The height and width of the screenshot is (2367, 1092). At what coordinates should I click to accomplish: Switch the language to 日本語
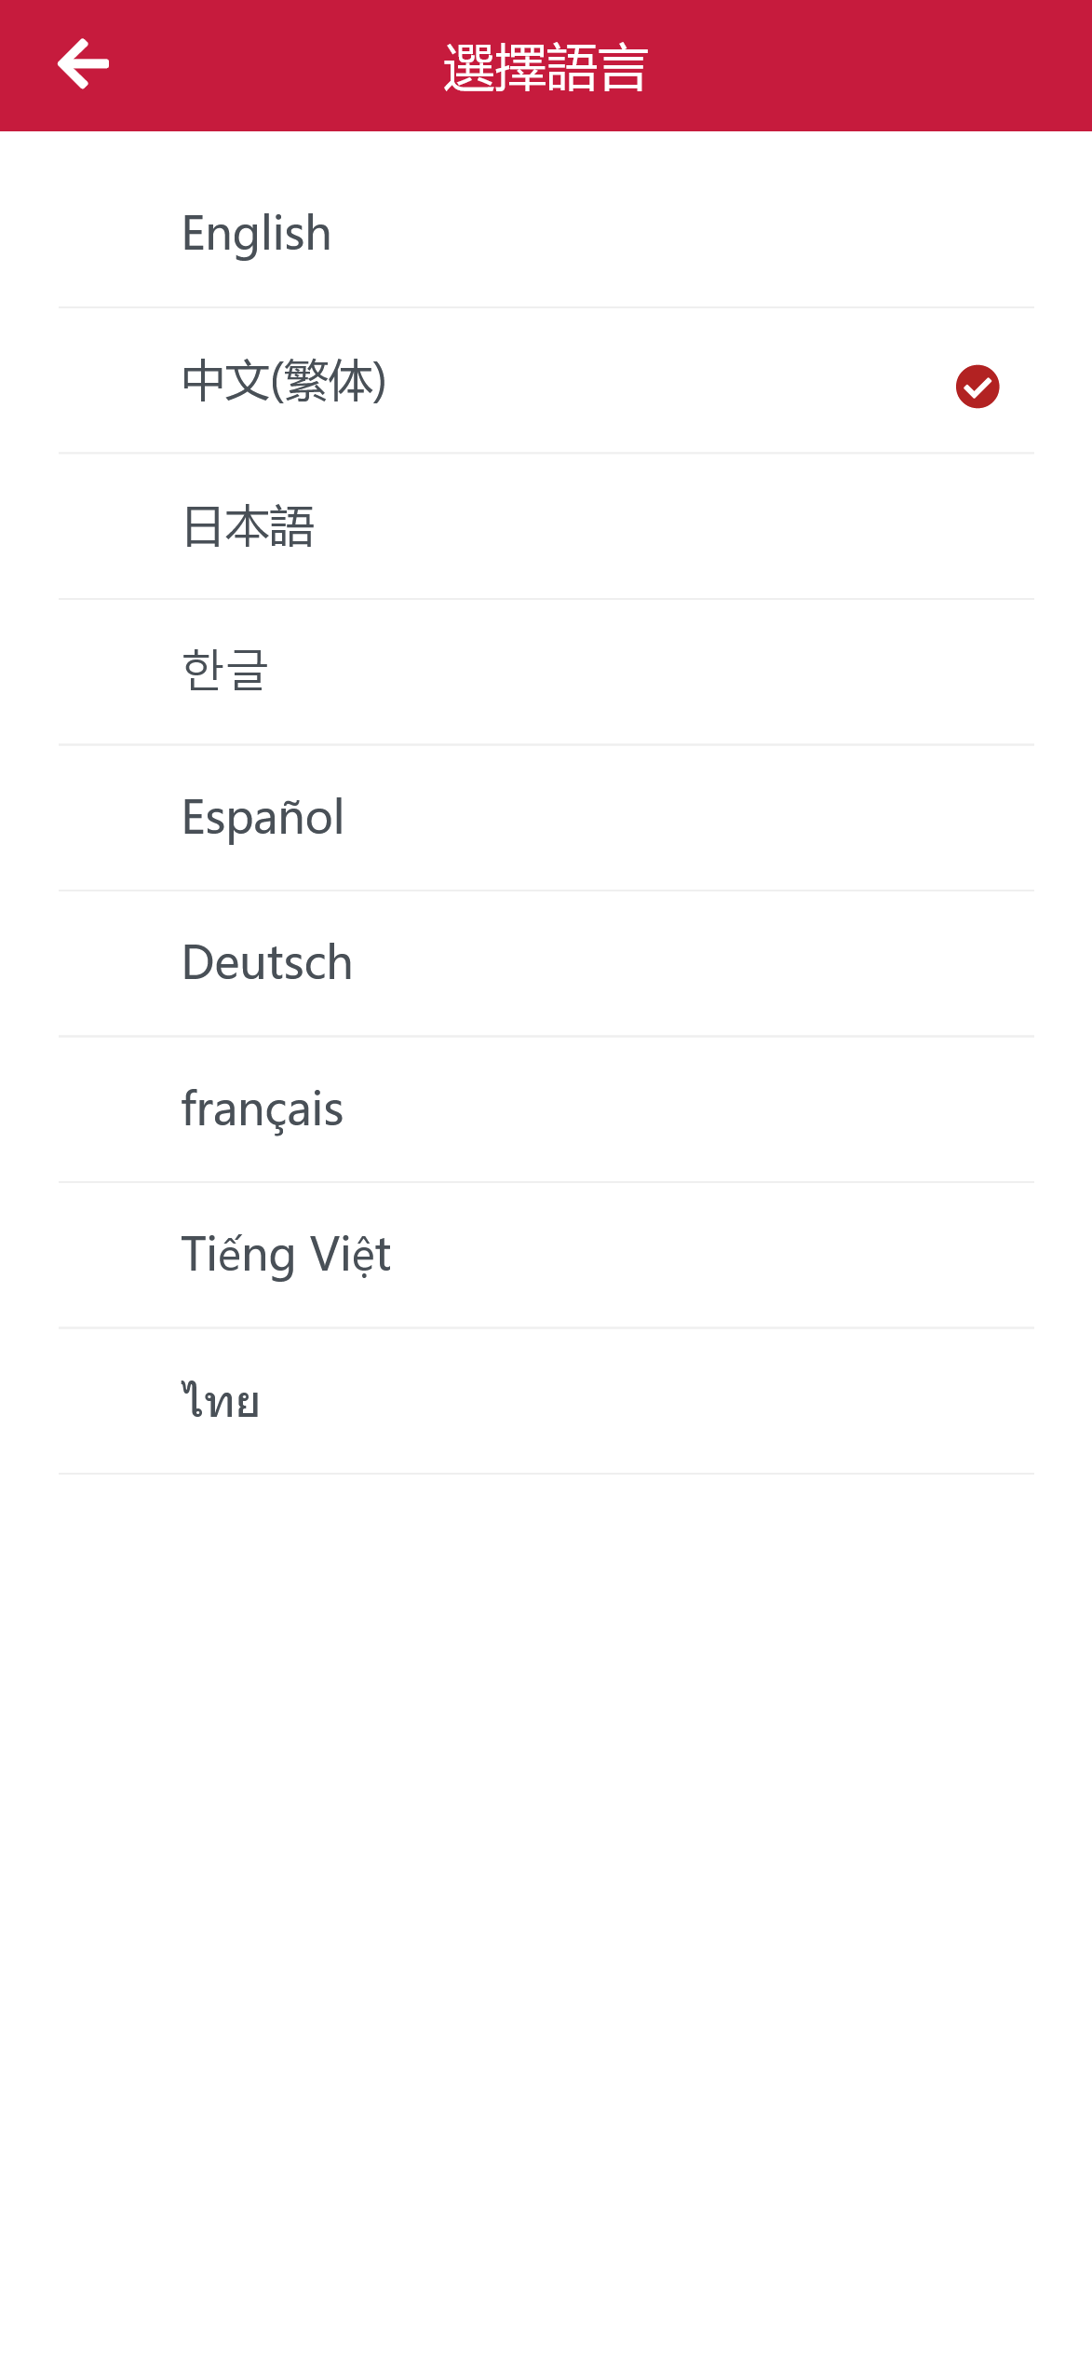tap(249, 526)
